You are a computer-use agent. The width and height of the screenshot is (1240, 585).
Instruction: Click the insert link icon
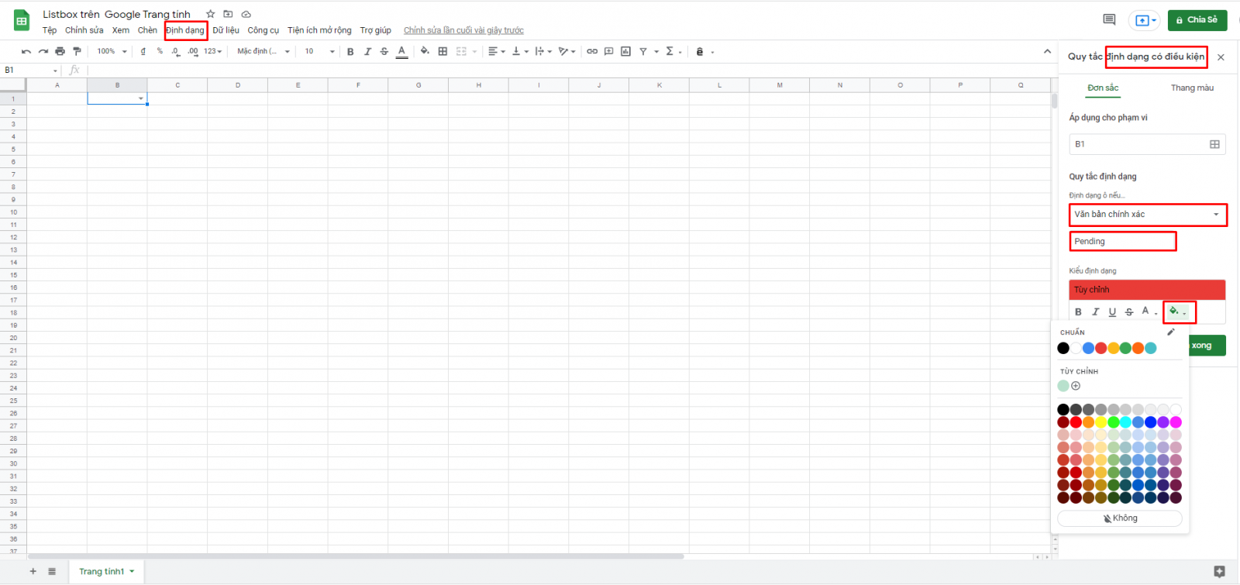click(x=592, y=51)
